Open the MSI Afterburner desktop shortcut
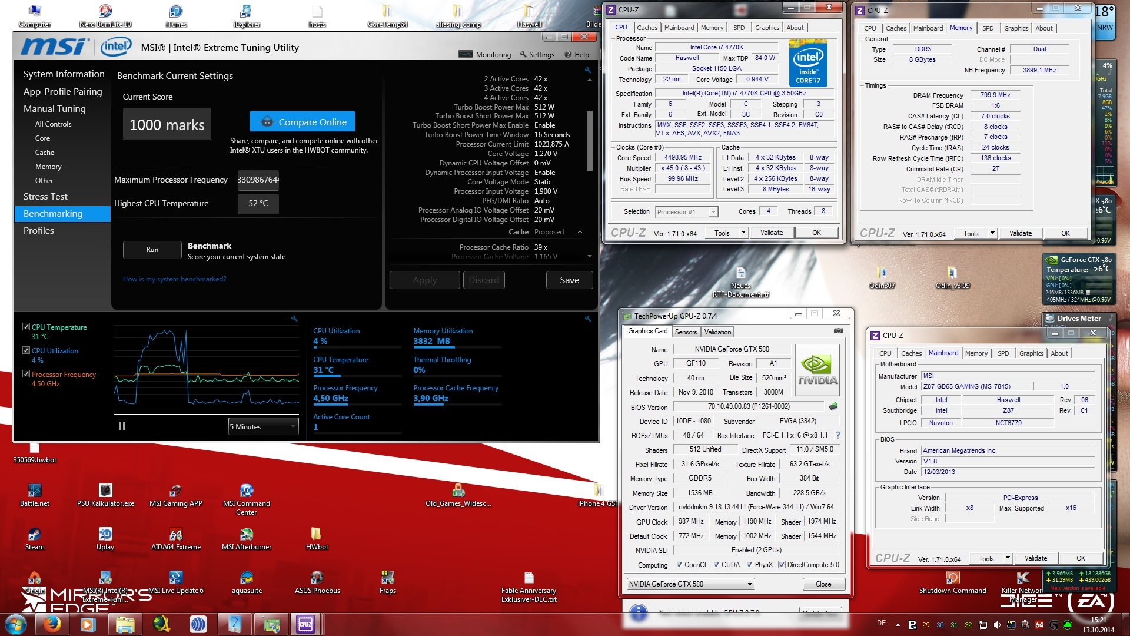 pyautogui.click(x=247, y=539)
